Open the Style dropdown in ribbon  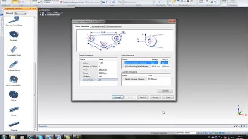(x=224, y=2)
